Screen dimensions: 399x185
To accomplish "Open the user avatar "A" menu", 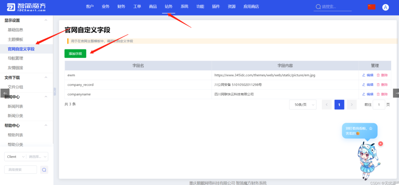I will pos(385,7).
